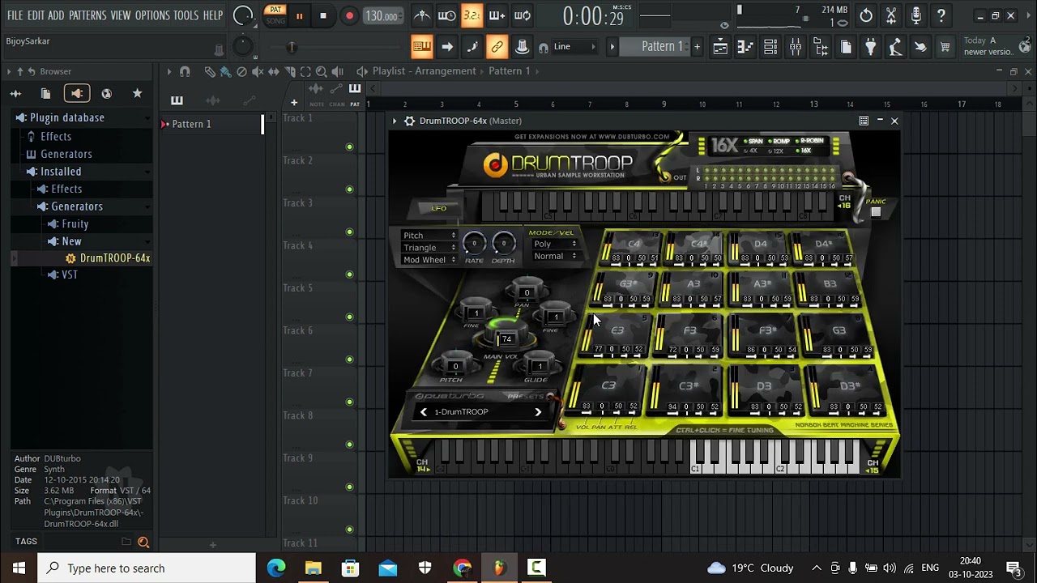
Task: Open the tempo tapper icon
Action: coord(895,48)
